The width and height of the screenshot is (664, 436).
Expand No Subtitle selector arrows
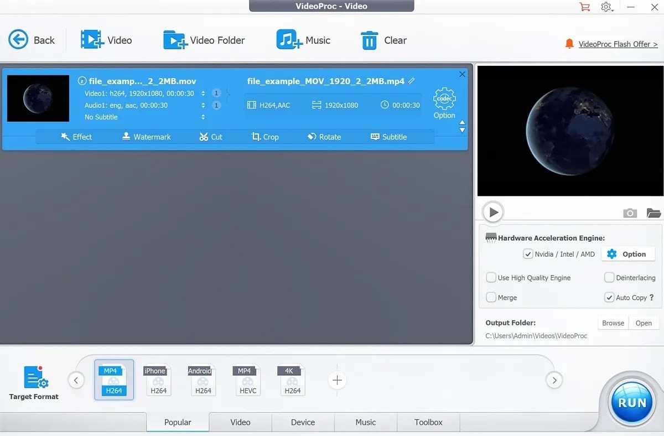coord(203,117)
